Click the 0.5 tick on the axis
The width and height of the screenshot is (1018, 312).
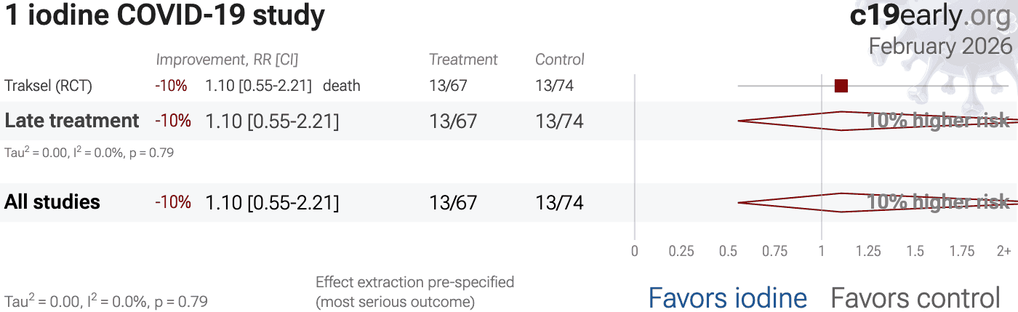[728, 252]
